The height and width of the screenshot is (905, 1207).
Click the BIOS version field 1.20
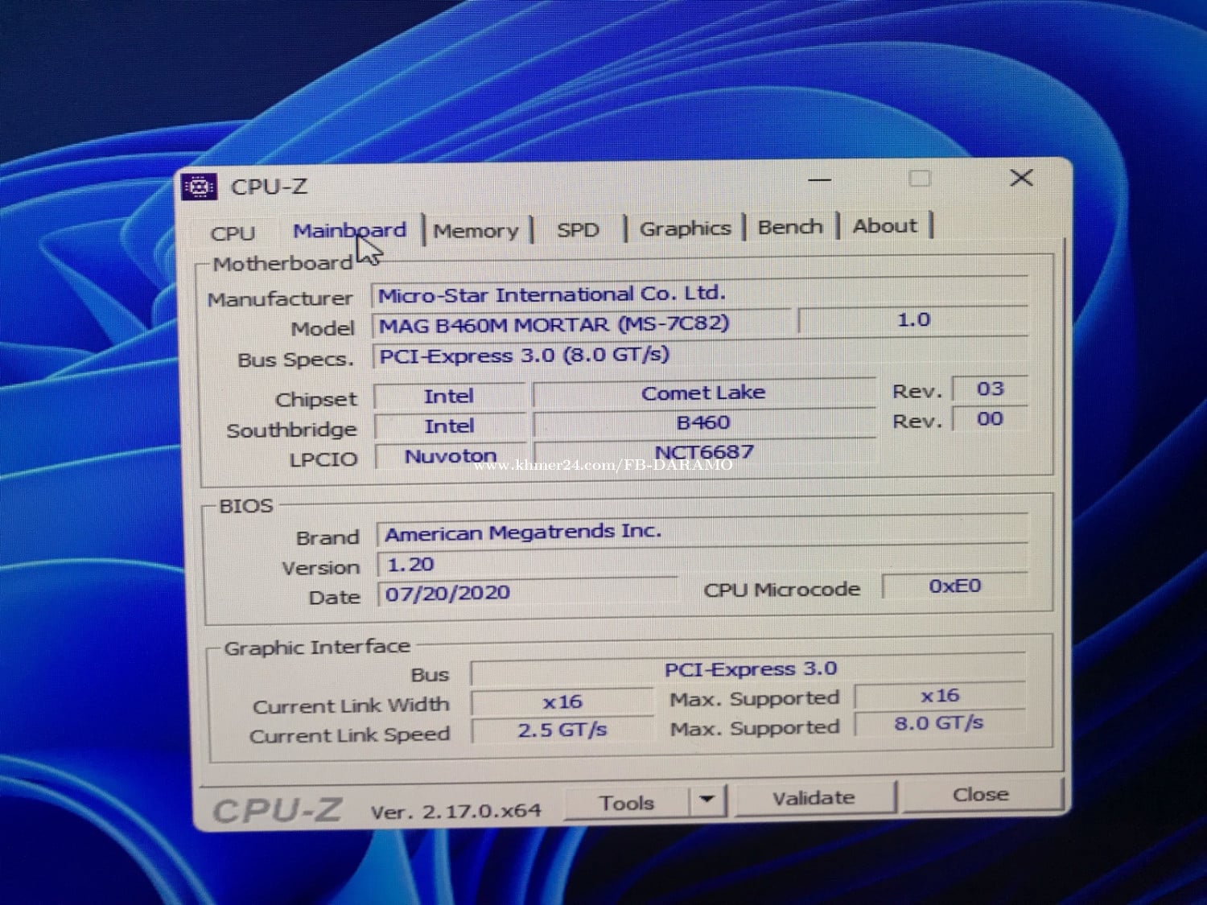(700, 563)
